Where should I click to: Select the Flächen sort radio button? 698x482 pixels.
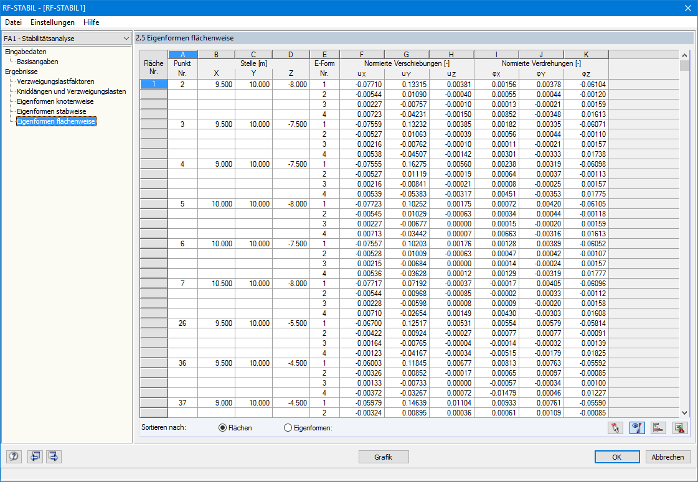click(222, 428)
